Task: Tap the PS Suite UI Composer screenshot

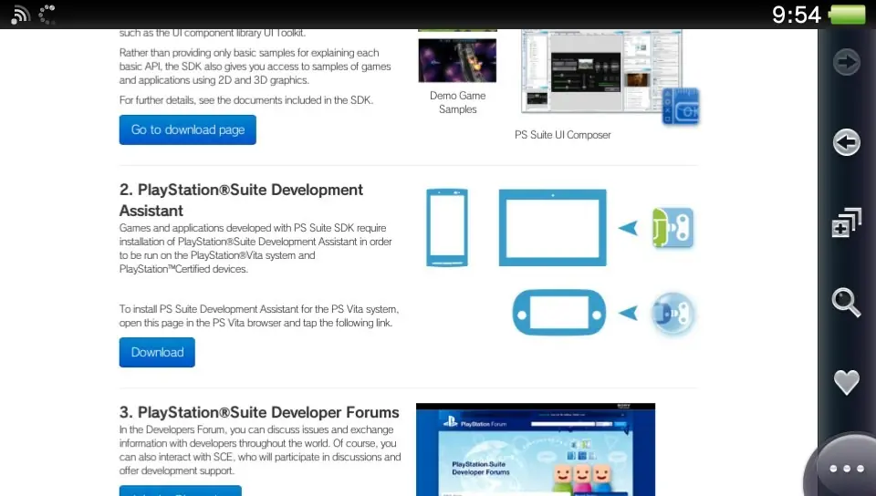Action: [x=601, y=71]
